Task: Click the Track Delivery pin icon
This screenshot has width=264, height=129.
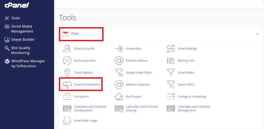Action: pos(67,73)
